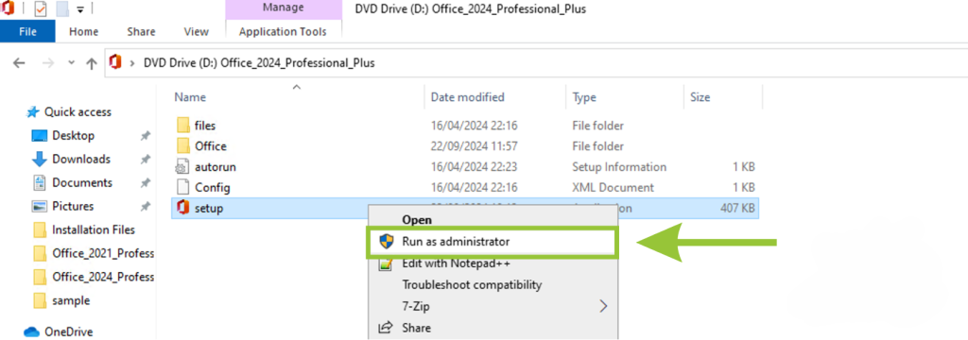Open Customize Quick Access Toolbar dropdown
This screenshot has width=968, height=340.
tap(81, 9)
